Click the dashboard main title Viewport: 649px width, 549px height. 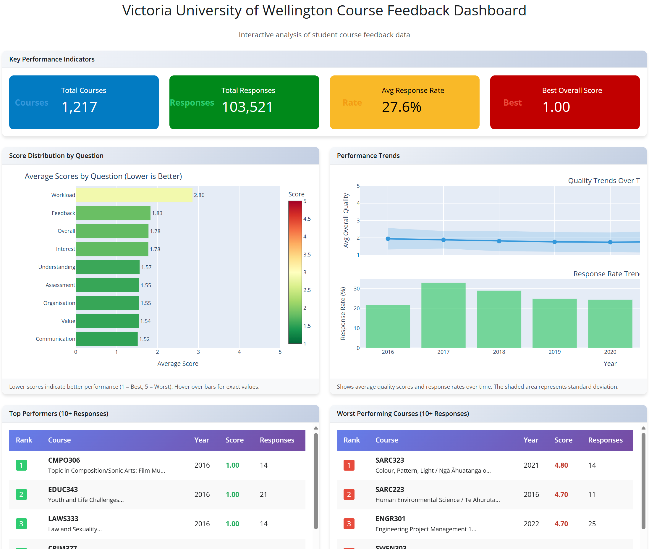(324, 11)
